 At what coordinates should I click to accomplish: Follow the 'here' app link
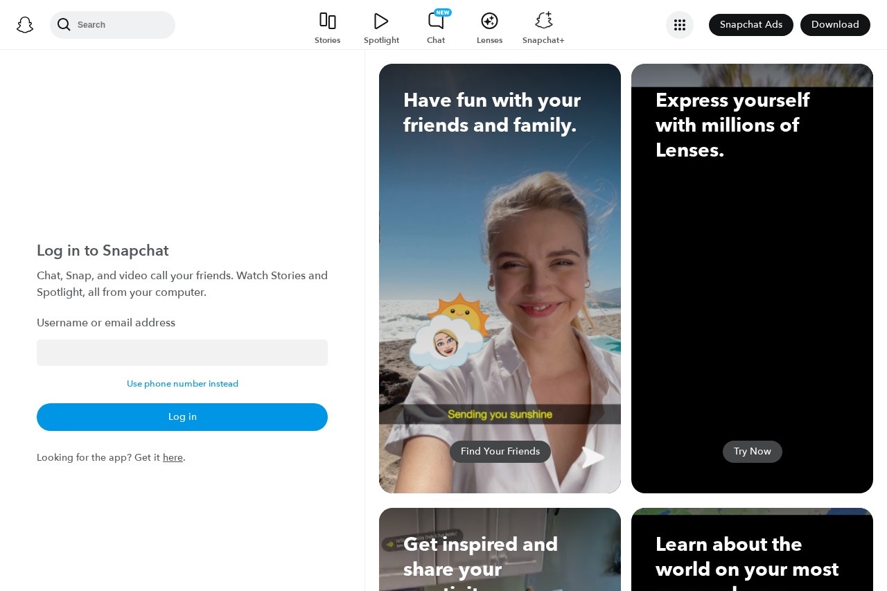pyautogui.click(x=173, y=457)
